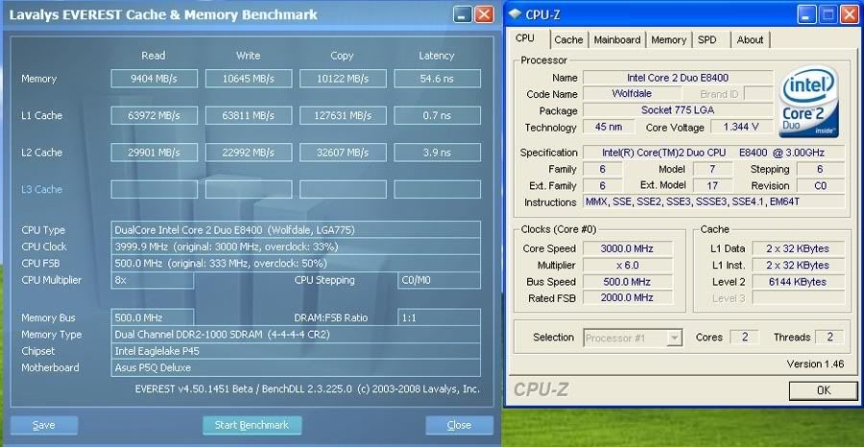This screenshot has height=447, width=864.
Task: Click the CPU-Z title bar icon
Action: tap(515, 14)
